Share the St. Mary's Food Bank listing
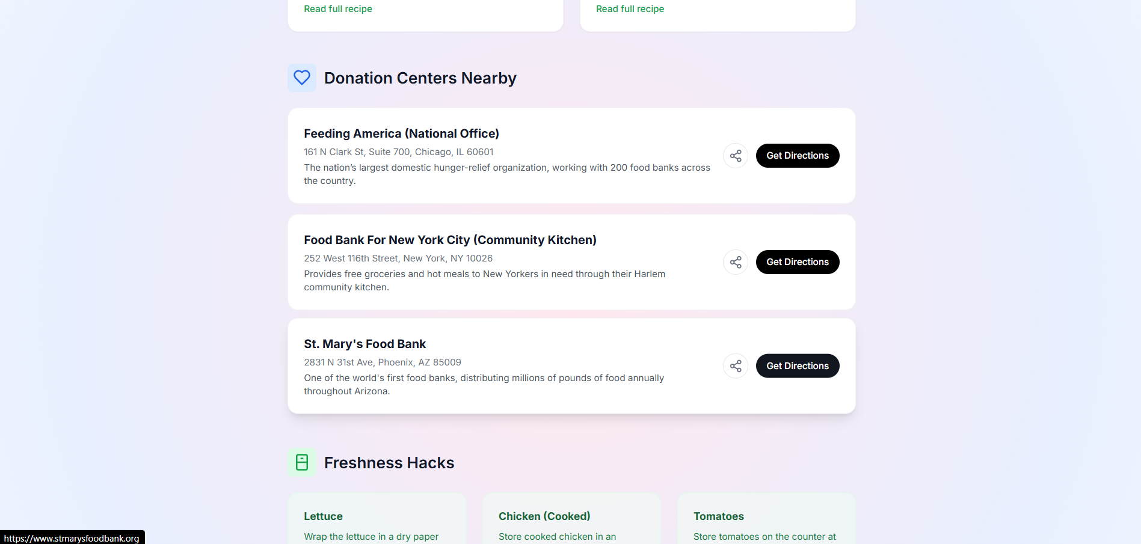 pyautogui.click(x=735, y=365)
